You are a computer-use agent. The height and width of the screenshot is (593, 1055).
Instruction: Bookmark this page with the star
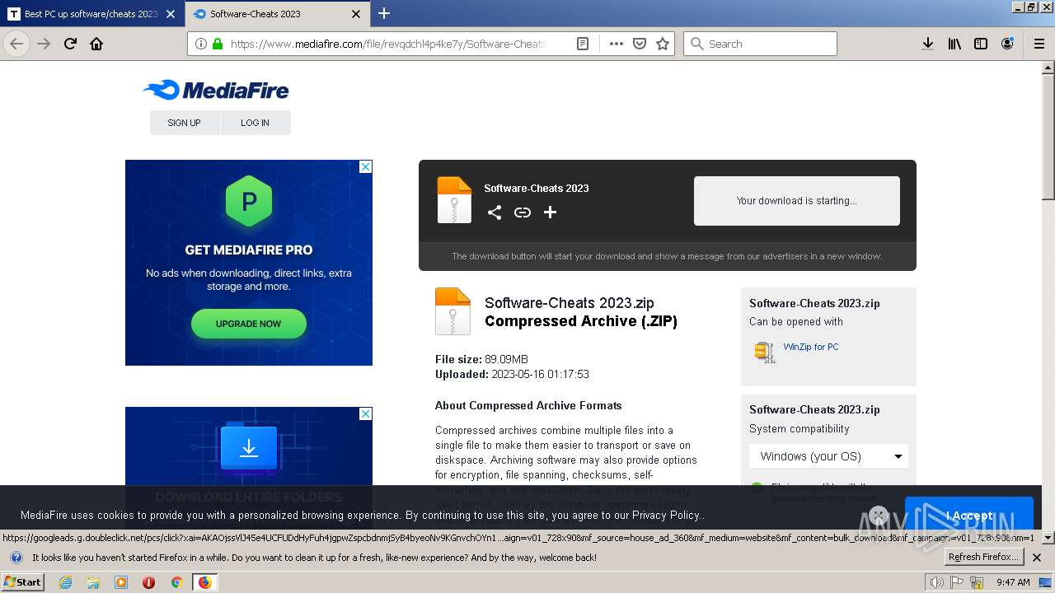click(662, 44)
